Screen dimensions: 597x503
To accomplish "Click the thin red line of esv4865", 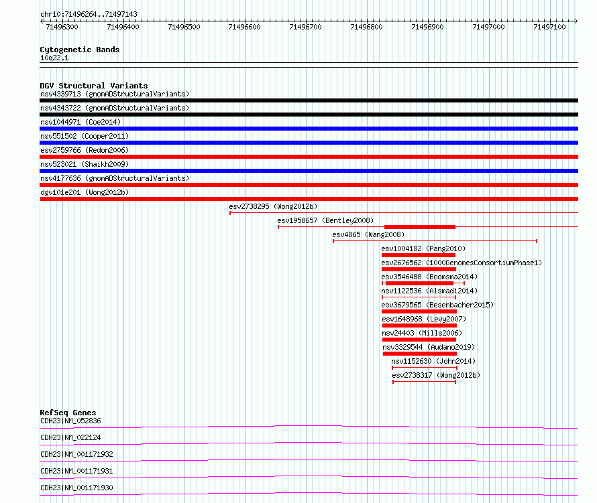I will pyautogui.click(x=435, y=241).
